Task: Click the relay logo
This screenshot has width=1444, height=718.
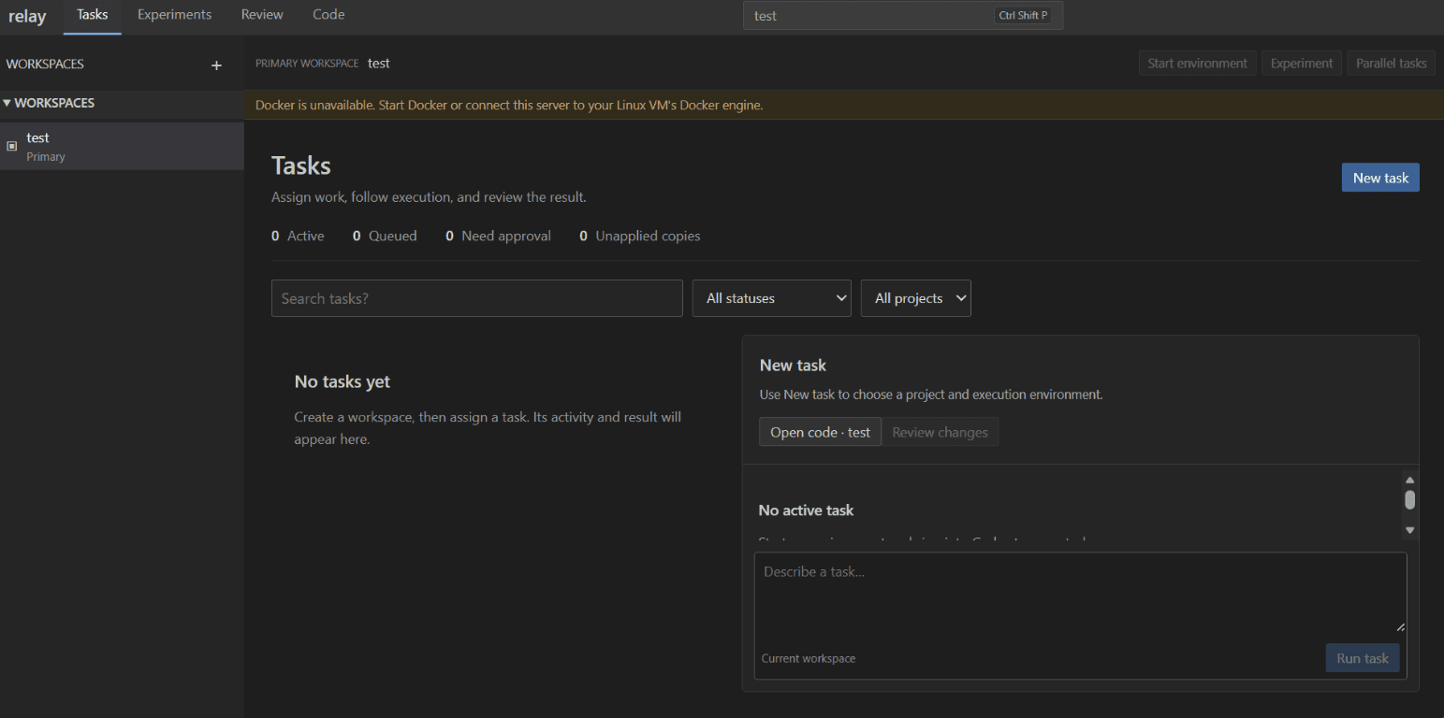Action: click(x=27, y=17)
